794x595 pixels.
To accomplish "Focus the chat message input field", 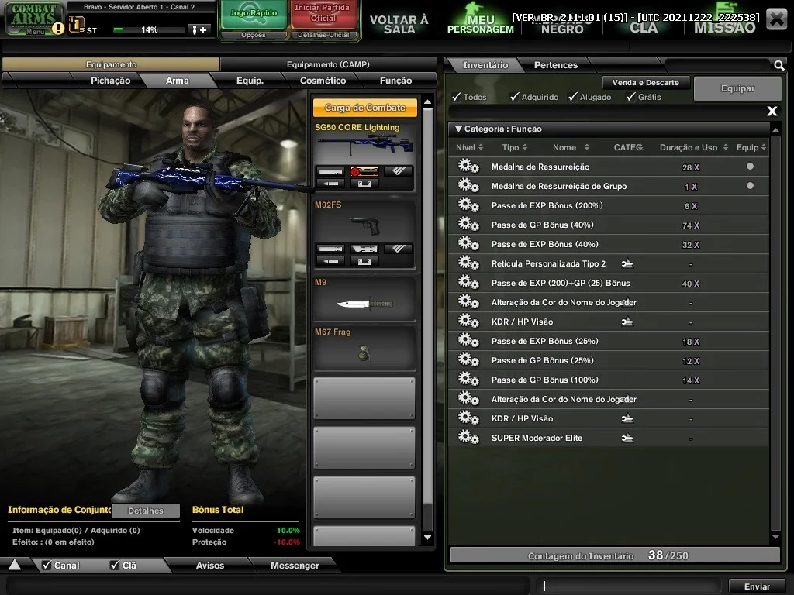I will pyautogui.click(x=628, y=586).
